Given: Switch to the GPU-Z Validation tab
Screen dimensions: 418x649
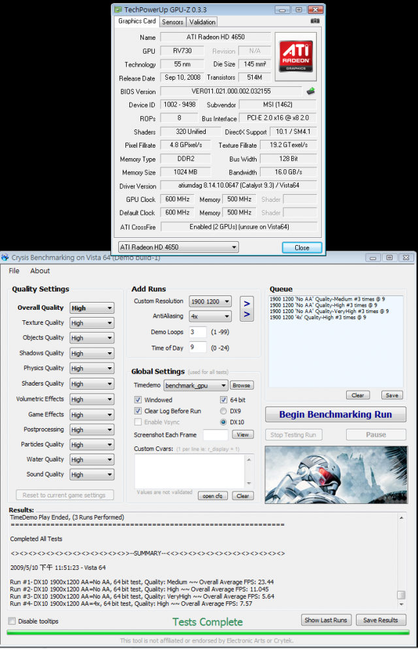Looking at the screenshot, I should (202, 22).
